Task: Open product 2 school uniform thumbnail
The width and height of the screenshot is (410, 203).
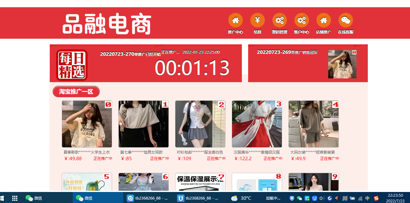Action: click(x=200, y=124)
